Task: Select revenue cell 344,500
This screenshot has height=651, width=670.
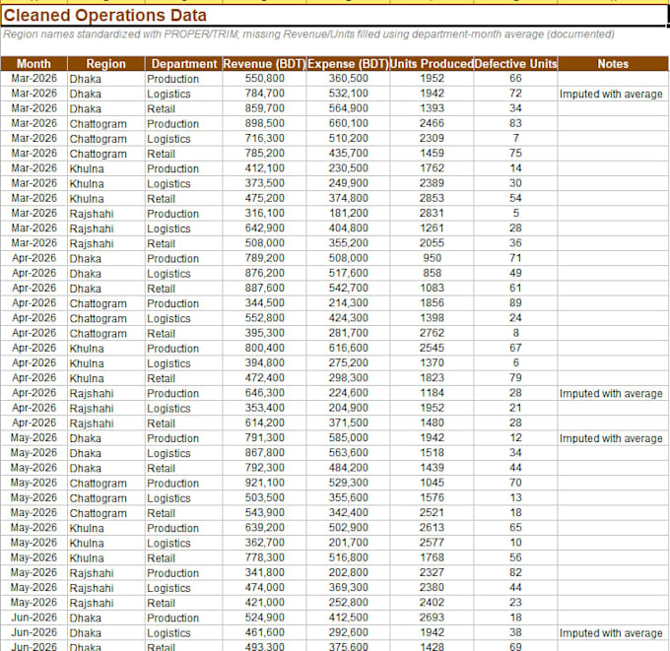Action: pos(264,303)
